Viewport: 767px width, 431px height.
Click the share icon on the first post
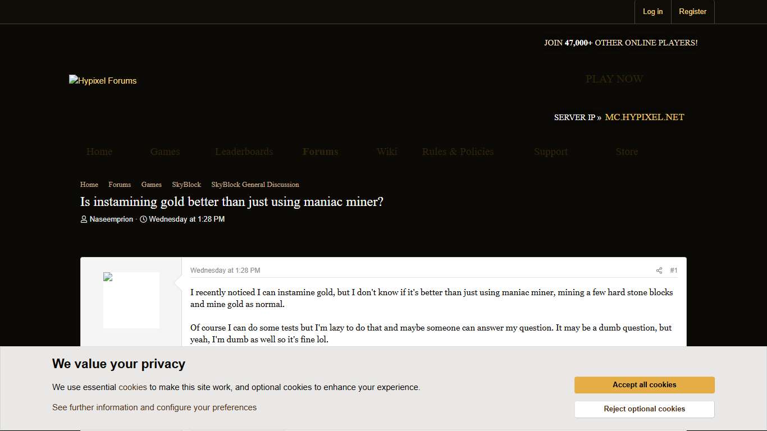[x=659, y=270]
